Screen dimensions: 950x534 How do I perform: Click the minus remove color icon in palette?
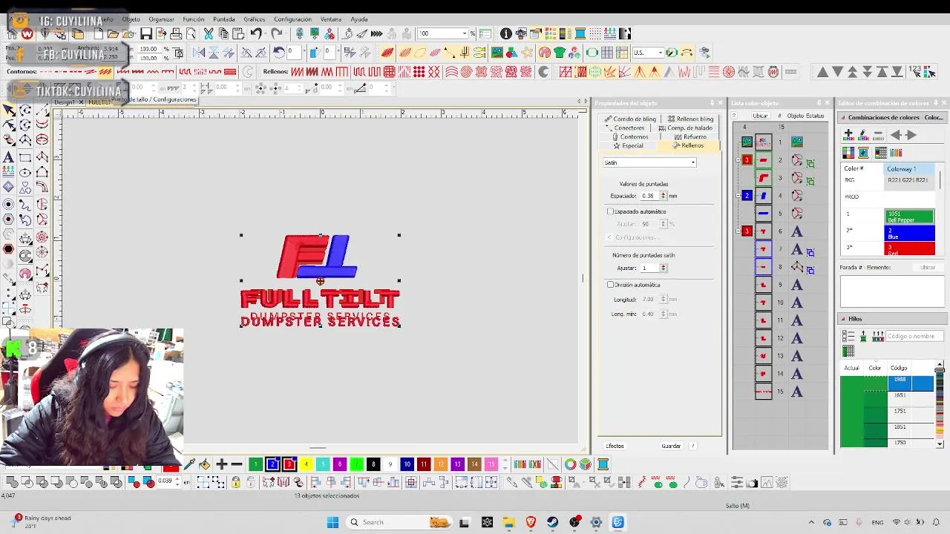point(237,464)
